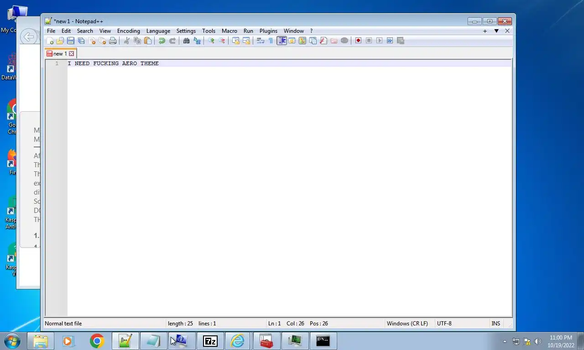Click 'UTF-8' encoding in status bar

click(x=444, y=324)
